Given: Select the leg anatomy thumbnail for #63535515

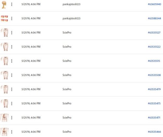Looking at the screenshot, I should (5, 61).
